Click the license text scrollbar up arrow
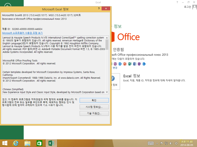This screenshot has width=197, height=147. coord(107,38)
